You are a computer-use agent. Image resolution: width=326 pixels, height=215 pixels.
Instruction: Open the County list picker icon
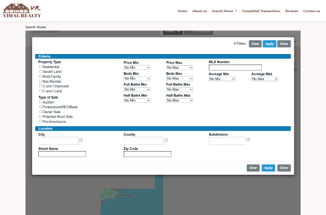[166, 141]
